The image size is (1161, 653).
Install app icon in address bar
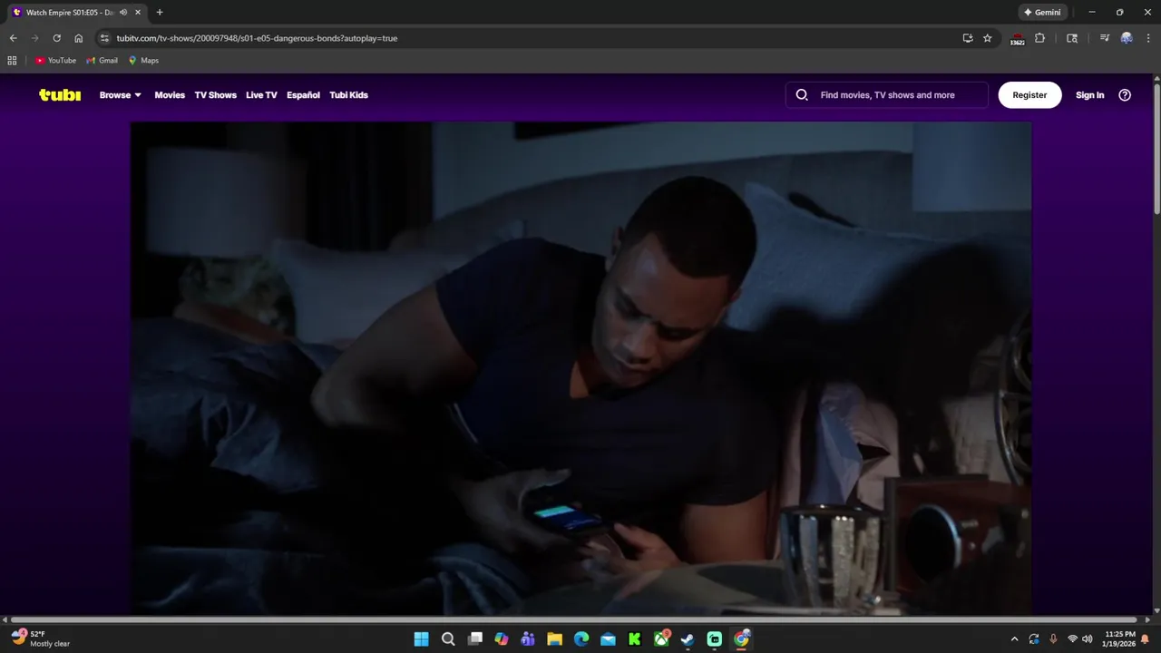tap(968, 38)
